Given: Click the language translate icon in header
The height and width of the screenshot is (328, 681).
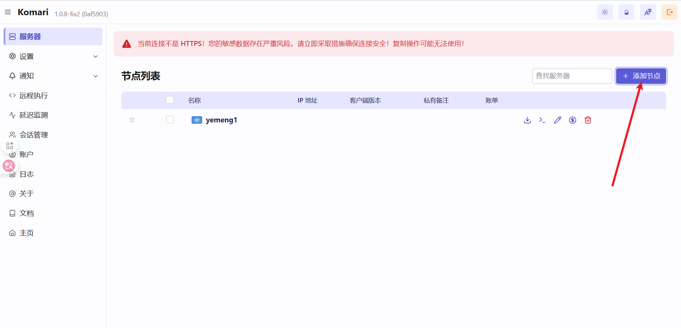Looking at the screenshot, I should [x=648, y=12].
